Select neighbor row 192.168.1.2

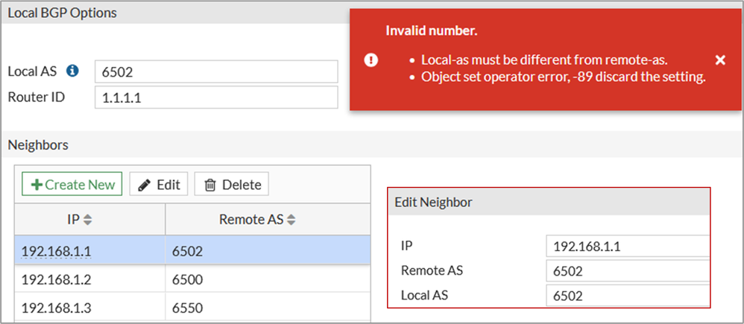[89, 280]
